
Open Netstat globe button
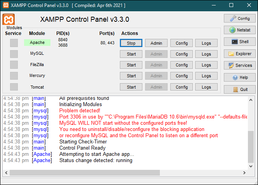[239, 30]
